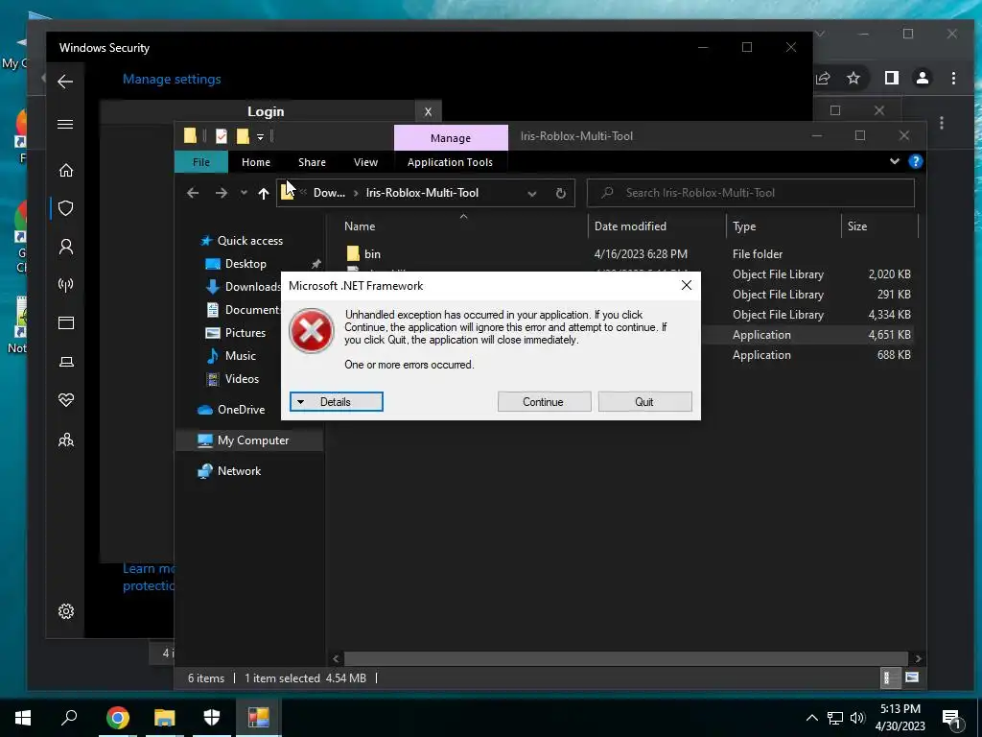The image size is (982, 737).
Task: Bookmark page star in Chrome window
Action: pyautogui.click(x=853, y=78)
